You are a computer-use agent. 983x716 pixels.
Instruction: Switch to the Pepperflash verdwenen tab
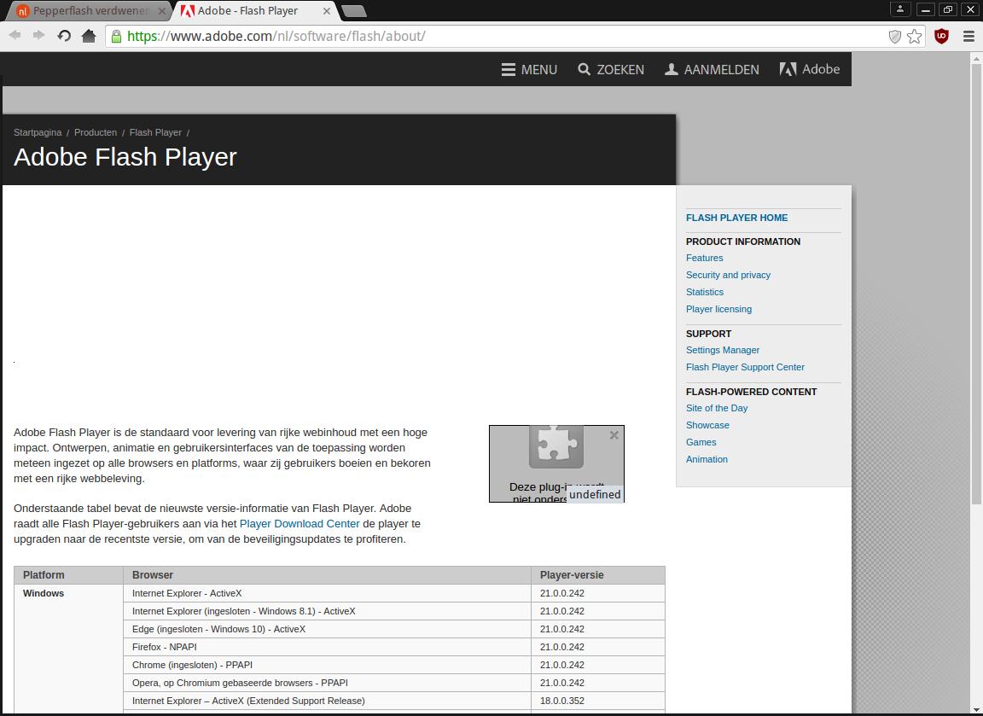click(90, 10)
